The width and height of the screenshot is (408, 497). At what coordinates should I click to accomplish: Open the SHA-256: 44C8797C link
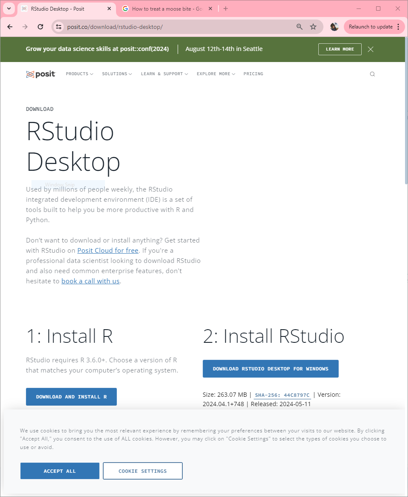[282, 395]
